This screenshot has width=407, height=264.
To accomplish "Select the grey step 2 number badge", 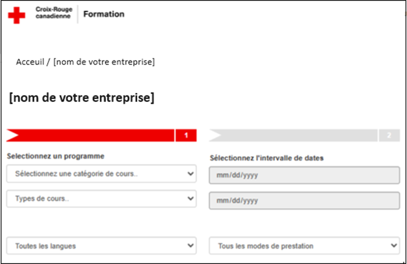I will click(x=389, y=135).
